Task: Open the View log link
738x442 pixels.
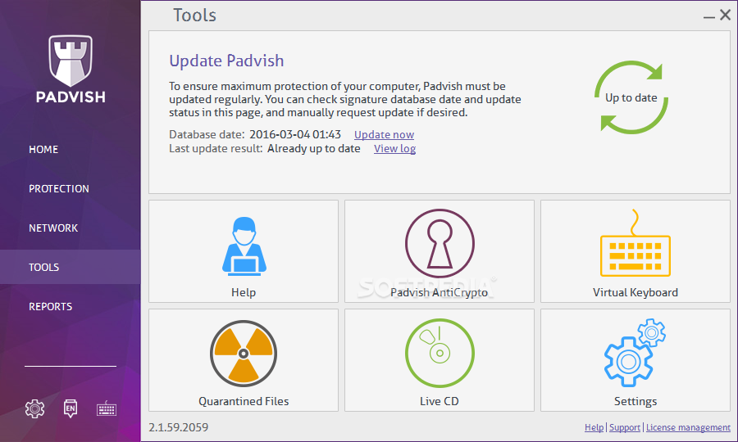Action: pyautogui.click(x=394, y=149)
